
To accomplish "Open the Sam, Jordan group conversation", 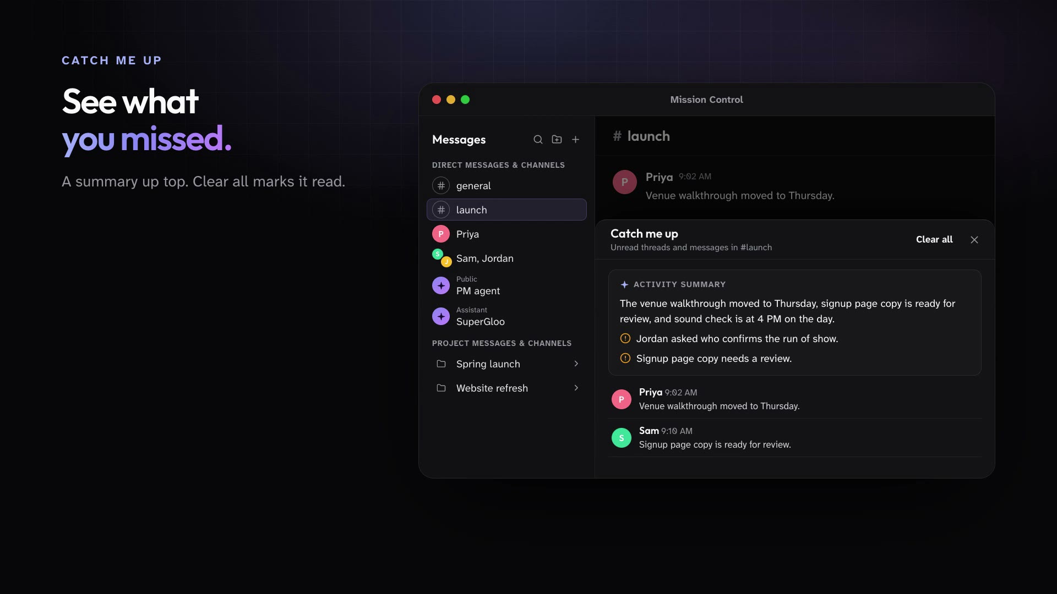I will click(506, 258).
